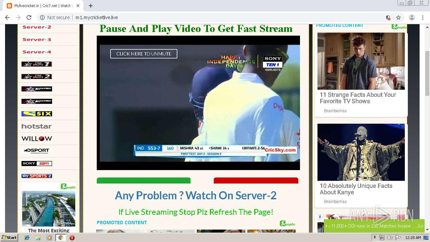
Task: Open the Chrome profile avatar
Action: pyautogui.click(x=412, y=17)
